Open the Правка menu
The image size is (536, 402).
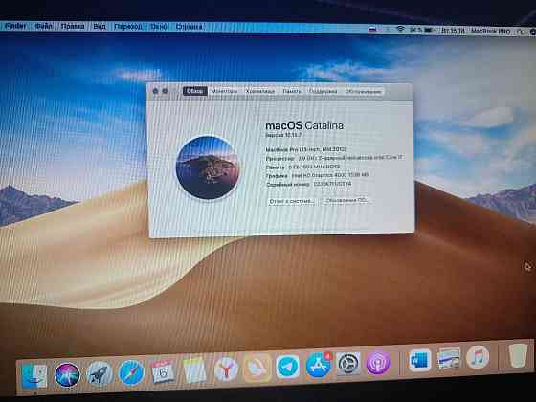pyautogui.click(x=73, y=26)
